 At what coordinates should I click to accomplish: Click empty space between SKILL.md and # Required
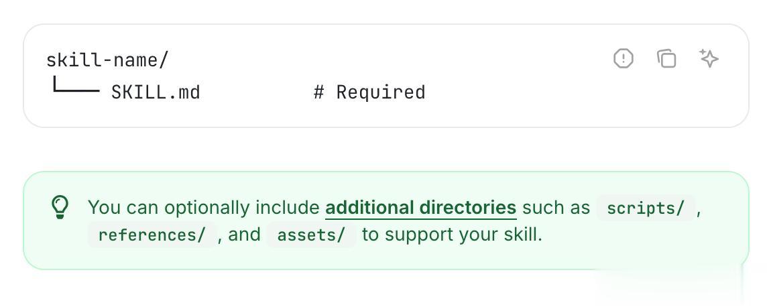(257, 92)
